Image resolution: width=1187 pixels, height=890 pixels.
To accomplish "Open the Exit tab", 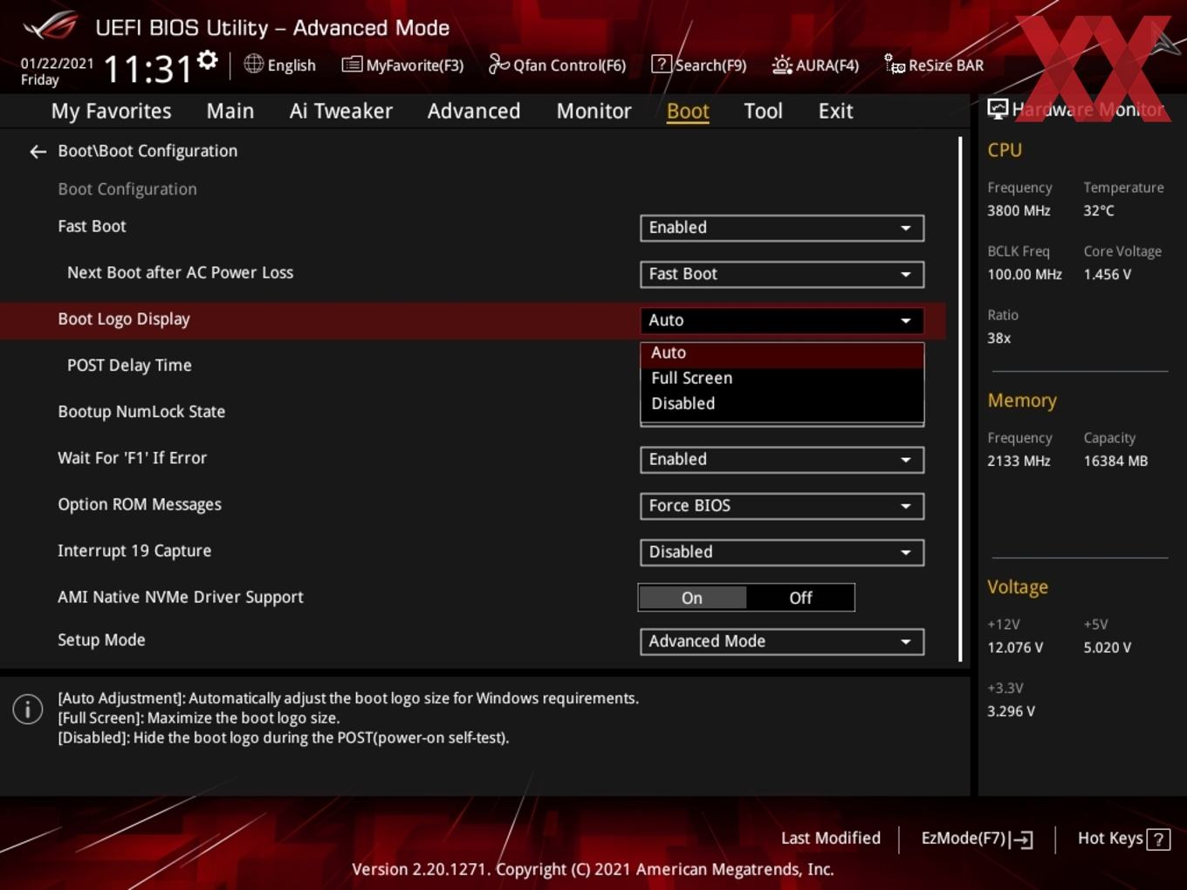I will click(836, 111).
